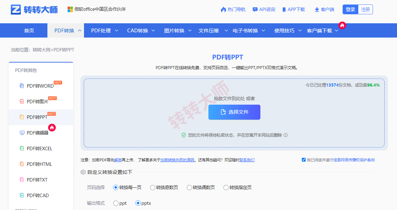
Task: Click the PDF转HTML sidebar icon
Action: (x=22, y=164)
